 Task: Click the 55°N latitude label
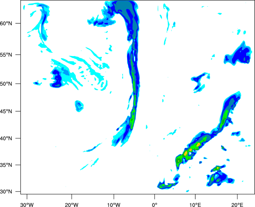[x=6, y=54]
